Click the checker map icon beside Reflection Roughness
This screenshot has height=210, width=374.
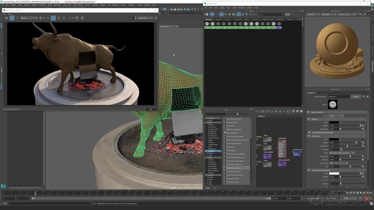[x=363, y=146]
